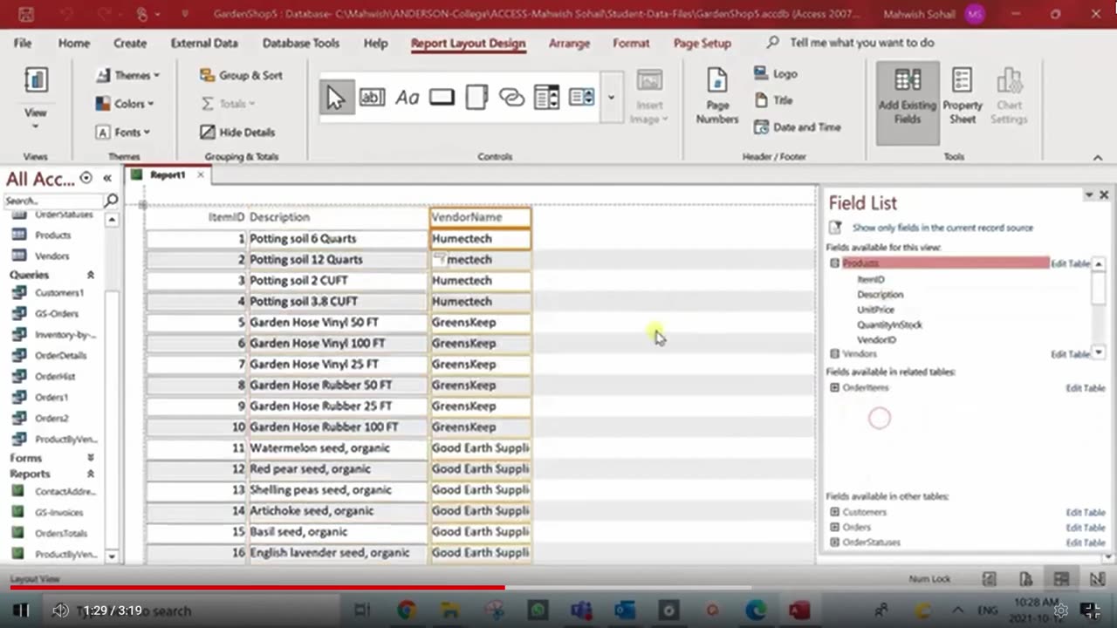The image size is (1117, 628).
Task: Click the navigation pane Search box
Action: 52,201
